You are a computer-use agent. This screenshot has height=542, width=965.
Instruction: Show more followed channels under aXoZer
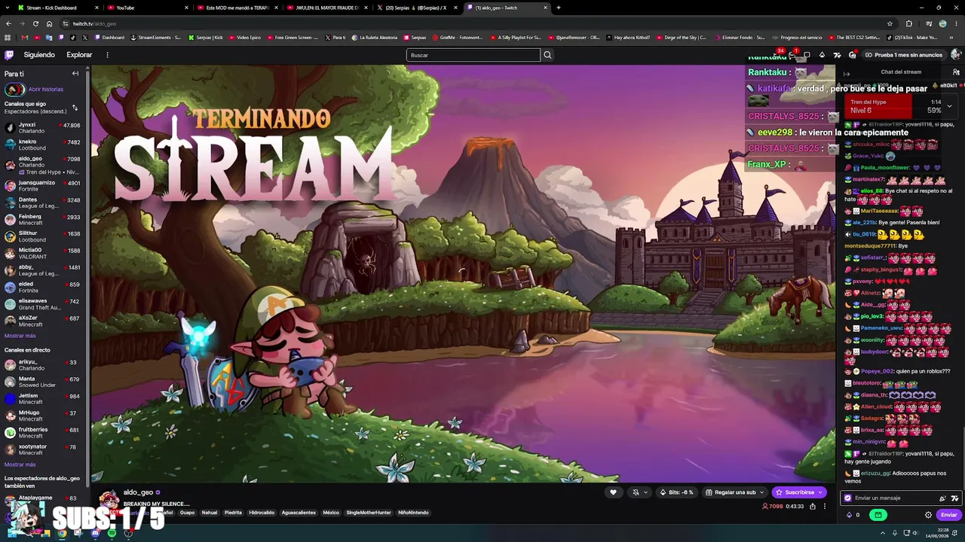point(20,336)
